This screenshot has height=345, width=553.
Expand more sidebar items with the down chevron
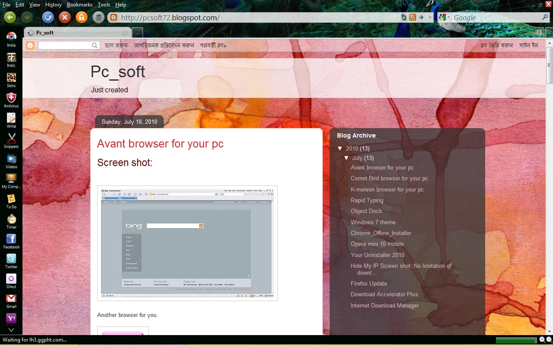(11, 330)
